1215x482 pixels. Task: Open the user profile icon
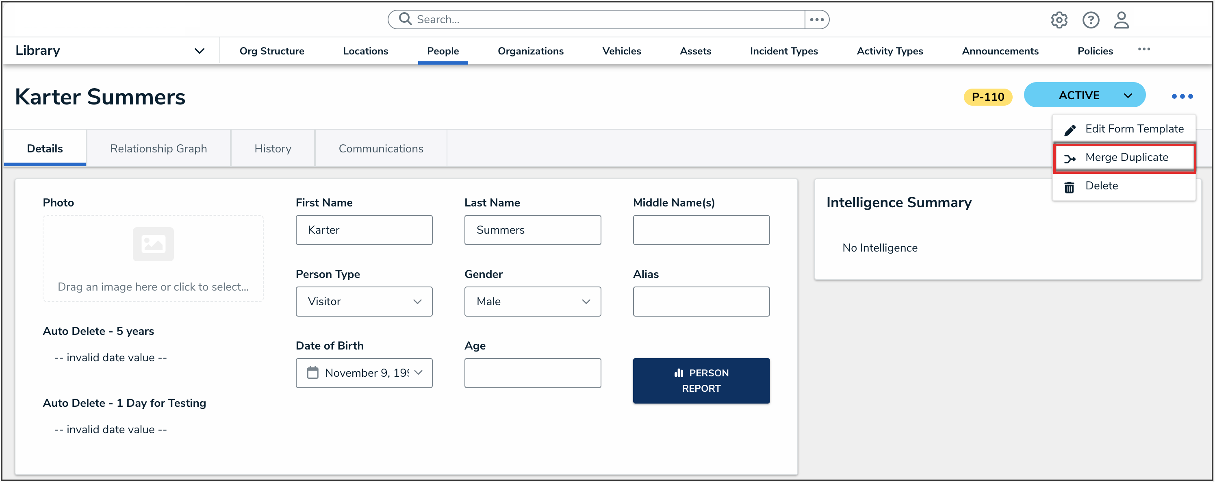click(x=1121, y=20)
